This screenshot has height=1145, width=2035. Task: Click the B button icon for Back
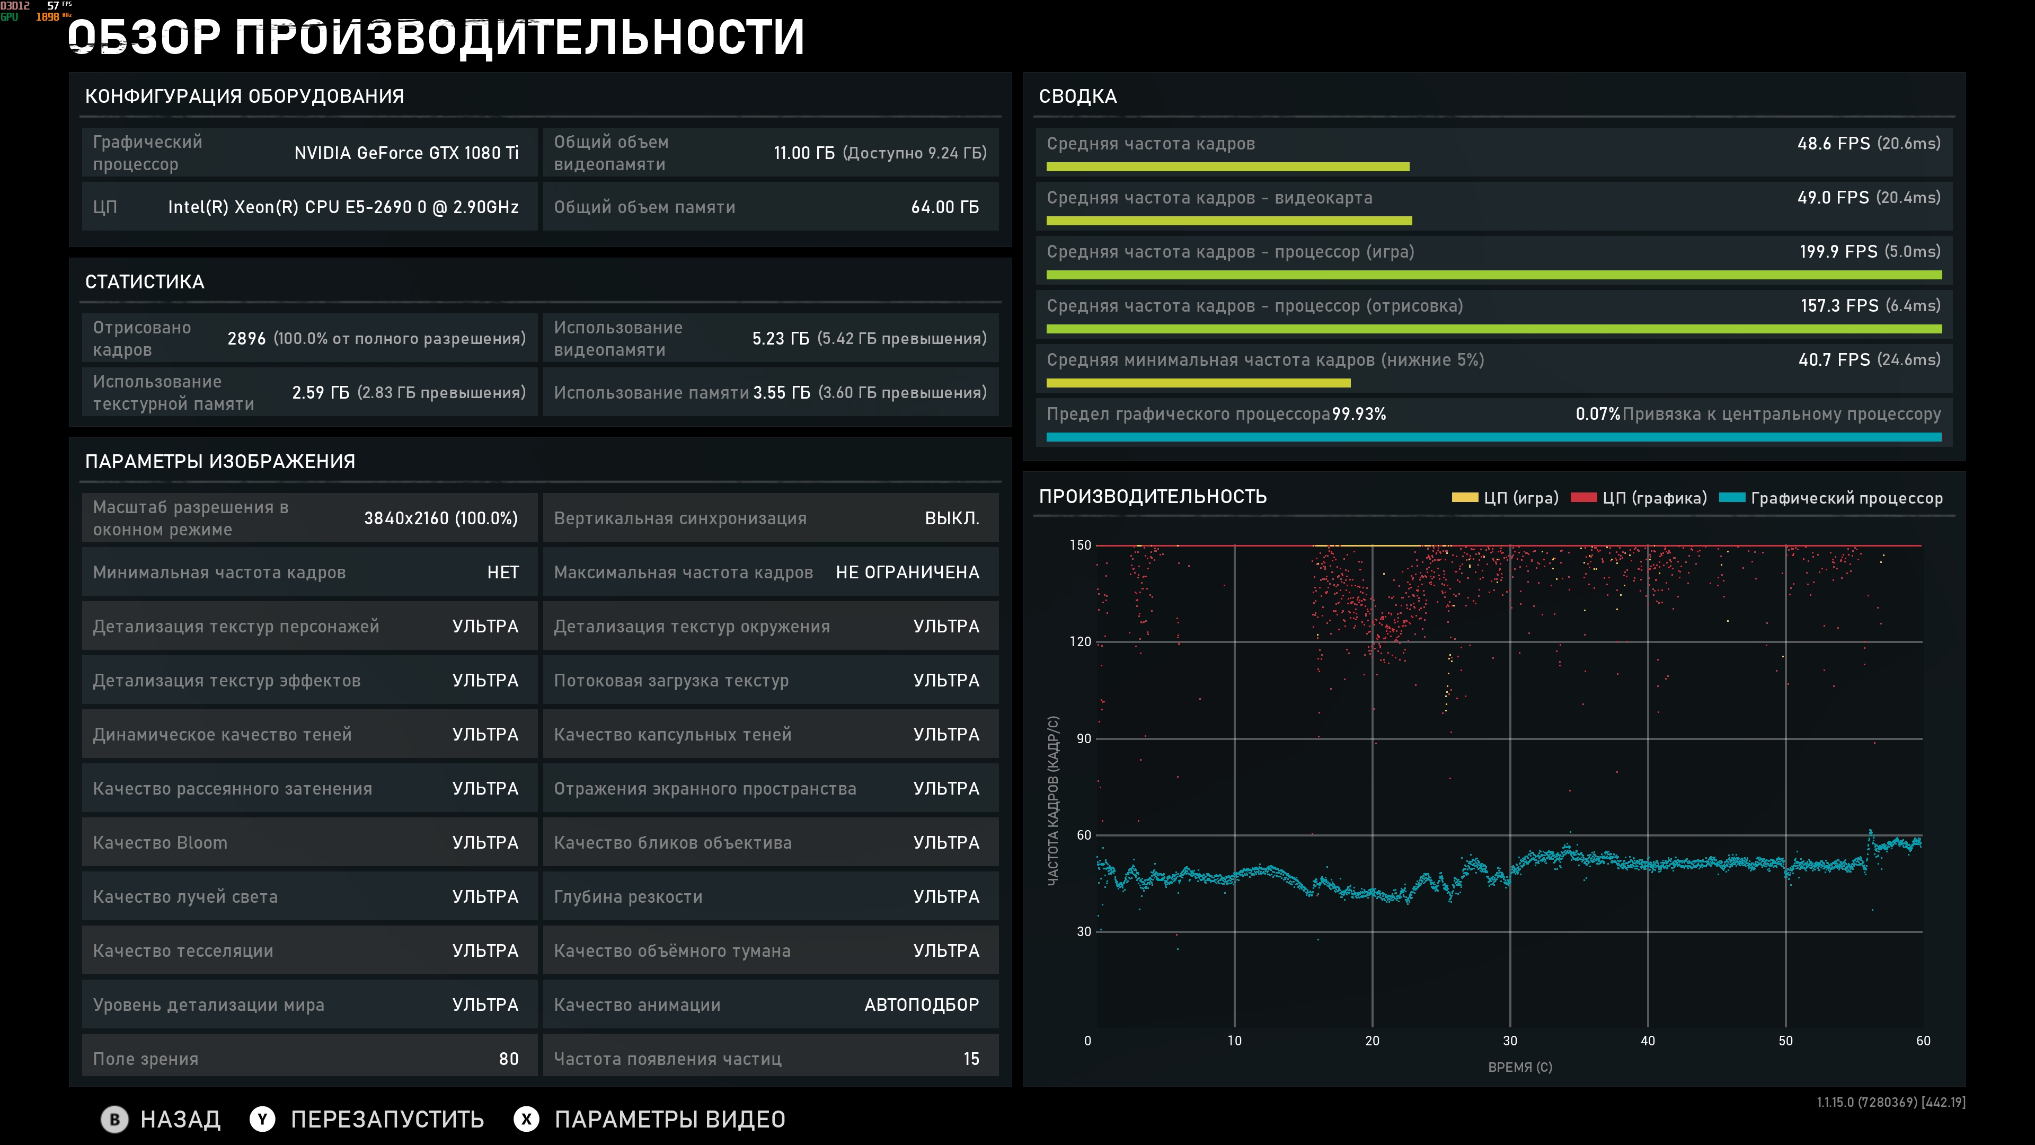(114, 1119)
